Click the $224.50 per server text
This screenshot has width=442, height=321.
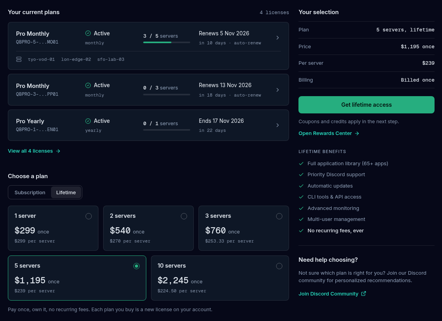(182, 291)
